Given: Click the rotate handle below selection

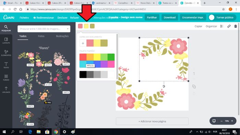Looking at the screenshot, I should (x=164, y=86).
